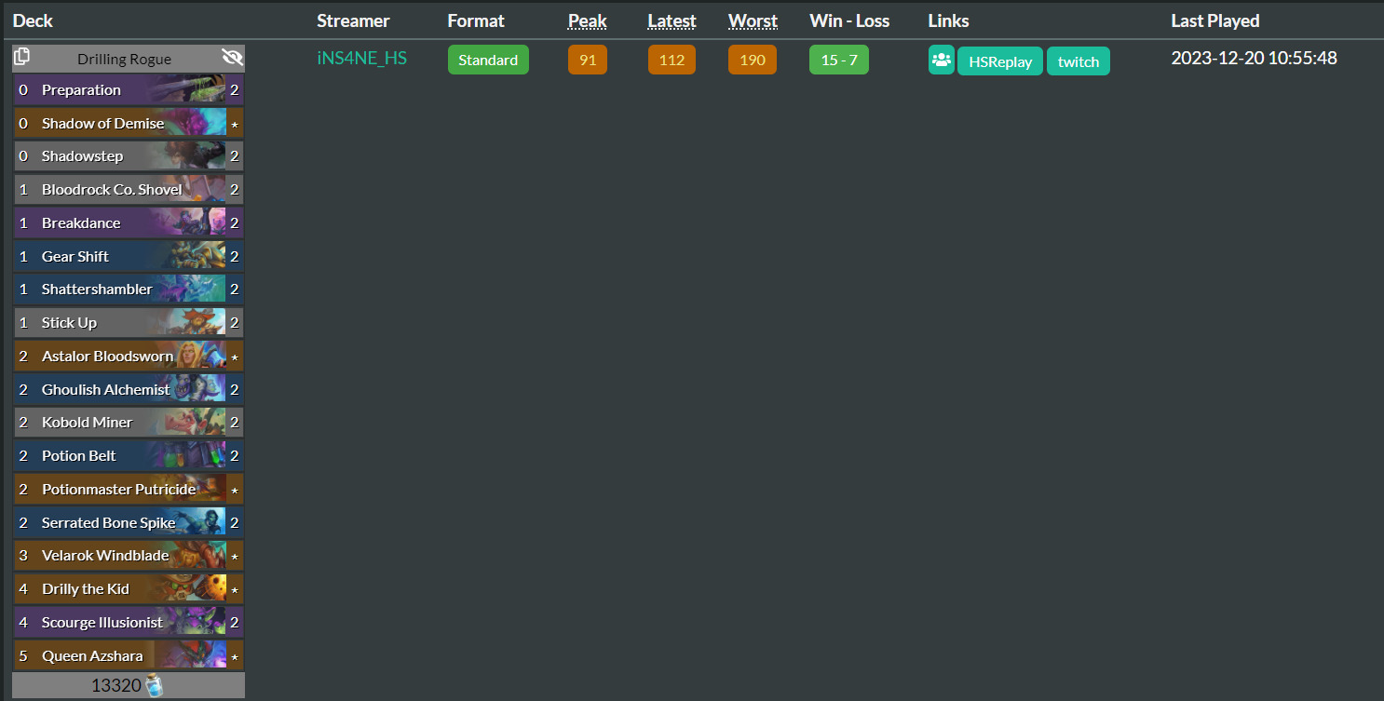Select the Ghoulish Alchemist card row
This screenshot has height=701, width=1384.
tap(129, 389)
